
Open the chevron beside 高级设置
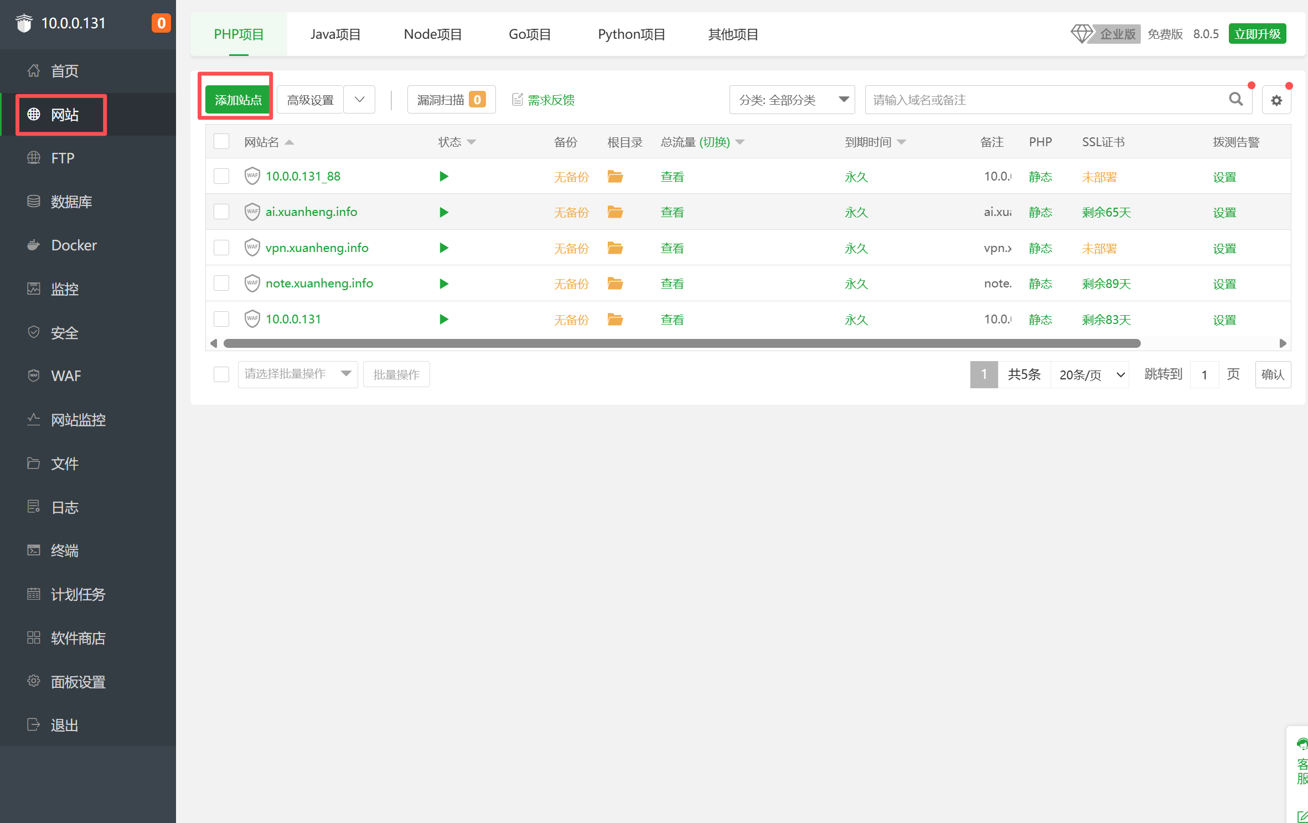(x=359, y=100)
